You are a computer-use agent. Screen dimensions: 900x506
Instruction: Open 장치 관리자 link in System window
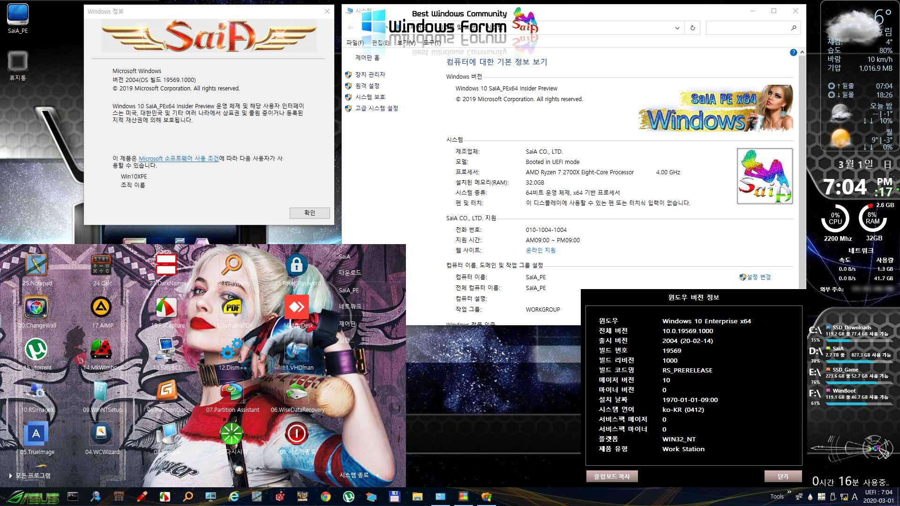pyautogui.click(x=370, y=74)
